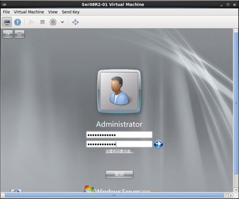The image size is (239, 199).
Task: Focus the confirm password field
Action: (x=119, y=144)
